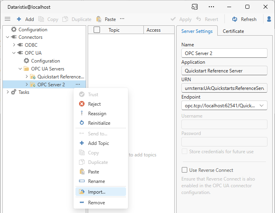The height and width of the screenshot is (213, 275).
Task: Click the Paste clipboard icon in toolbar
Action: coord(98,19)
